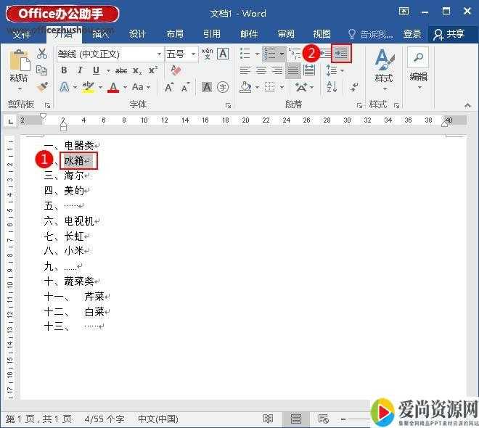The image size is (479, 428).
Task: Click the Cut scissors icon
Action: coord(42,54)
